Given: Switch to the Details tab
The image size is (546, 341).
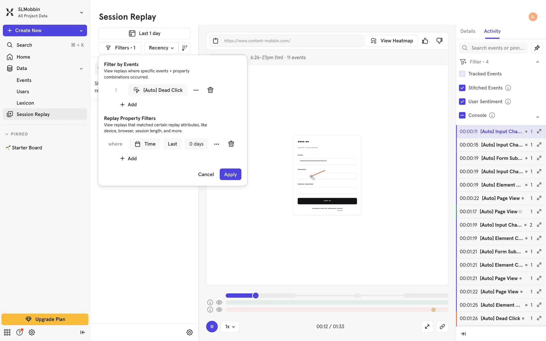Looking at the screenshot, I should [468, 31].
